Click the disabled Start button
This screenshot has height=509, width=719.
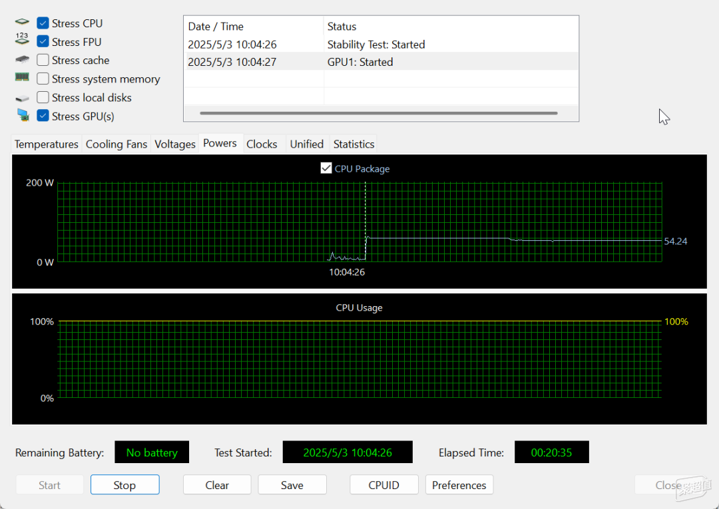[49, 485]
